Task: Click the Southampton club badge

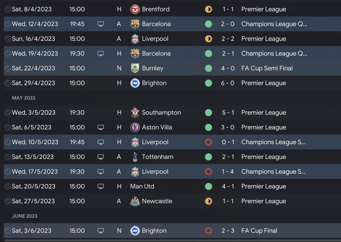Action: [x=135, y=113]
